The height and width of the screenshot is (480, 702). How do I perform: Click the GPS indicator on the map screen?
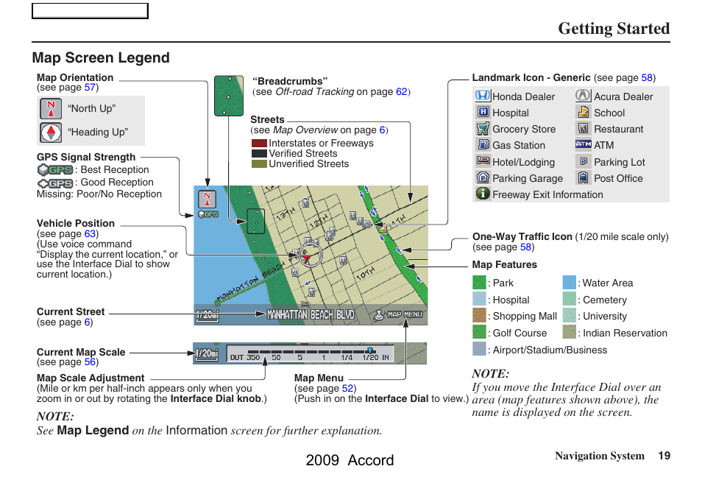(x=208, y=214)
